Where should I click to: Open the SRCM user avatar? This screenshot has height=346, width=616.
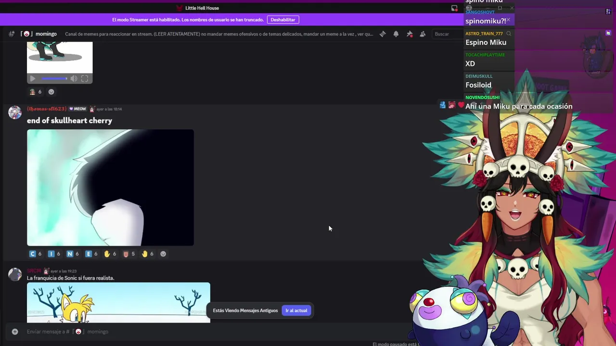coord(15,274)
